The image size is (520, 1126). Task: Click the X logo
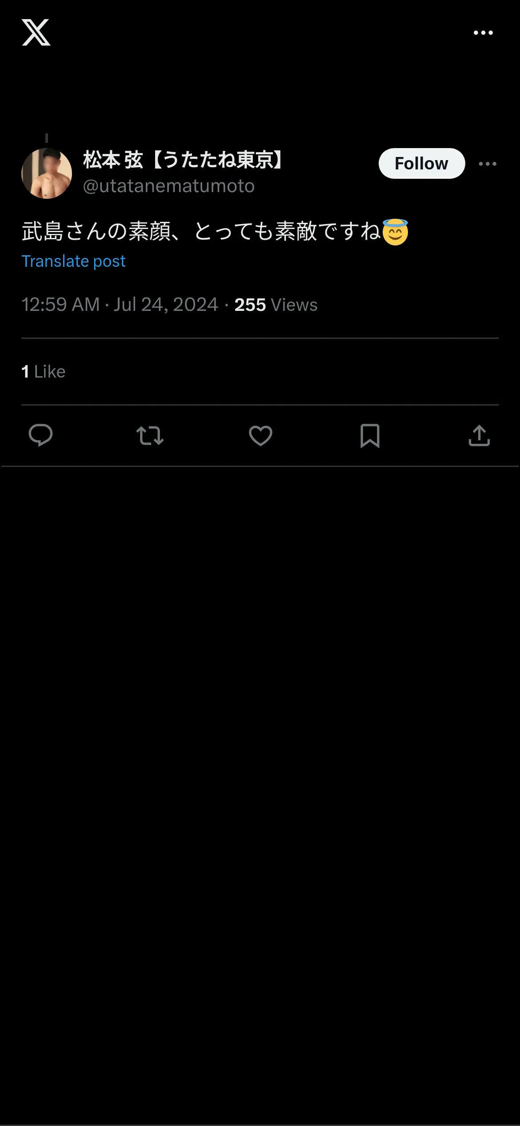pos(36,32)
